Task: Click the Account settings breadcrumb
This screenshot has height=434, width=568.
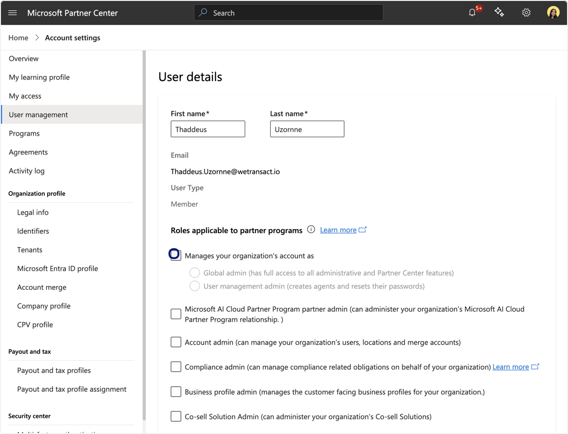Action: point(72,38)
